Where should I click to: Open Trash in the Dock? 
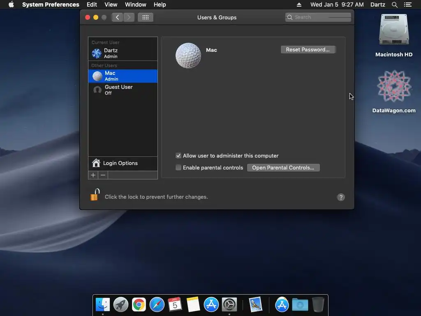pos(318,304)
